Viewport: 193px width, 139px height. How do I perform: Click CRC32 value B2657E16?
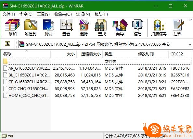(180, 75)
